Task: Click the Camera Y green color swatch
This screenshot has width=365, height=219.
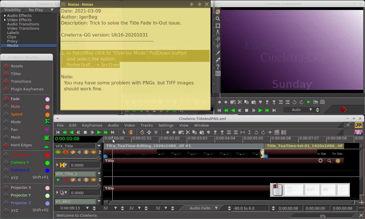Action: 47,163
